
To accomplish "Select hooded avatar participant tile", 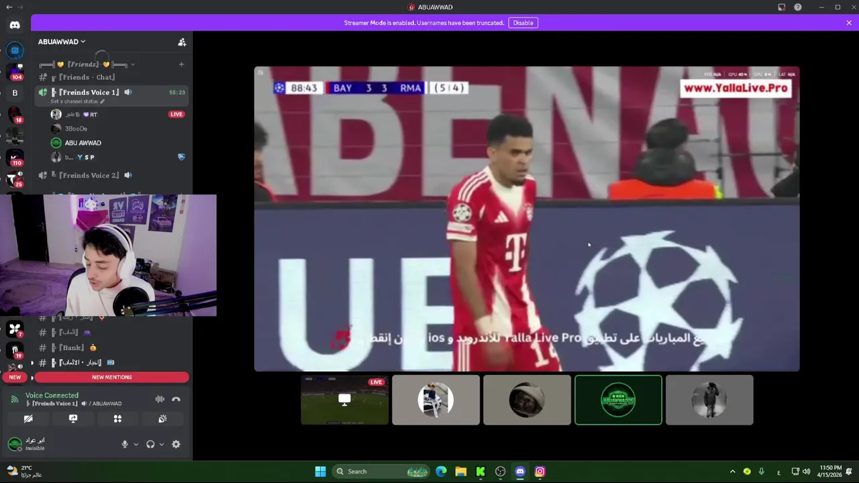I will [527, 400].
